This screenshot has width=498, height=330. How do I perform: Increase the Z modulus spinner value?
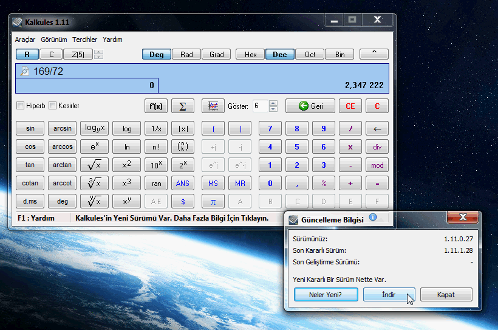point(99,52)
